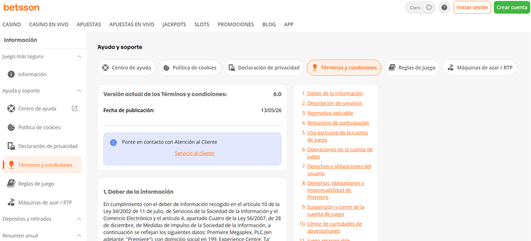Click external link icon beside Centro de ayuda
The width and height of the screenshot is (531, 241).
click(74, 108)
